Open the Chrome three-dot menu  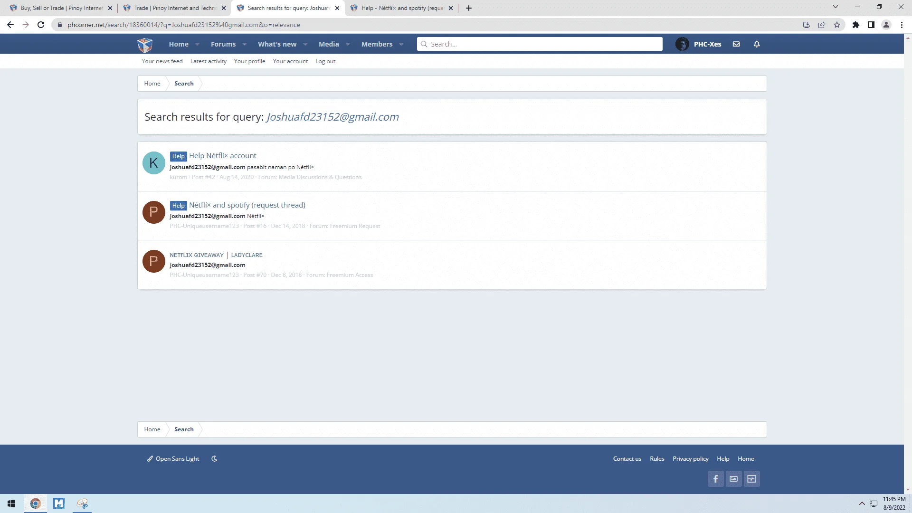click(902, 25)
